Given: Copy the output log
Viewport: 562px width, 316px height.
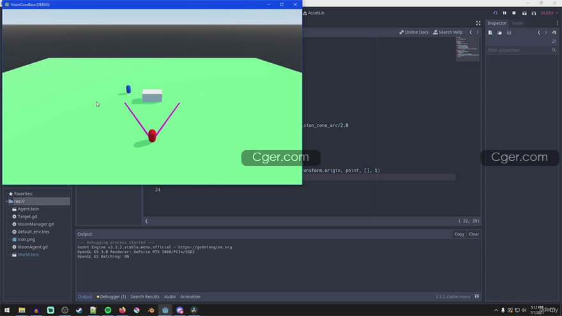Looking at the screenshot, I should tap(459, 234).
